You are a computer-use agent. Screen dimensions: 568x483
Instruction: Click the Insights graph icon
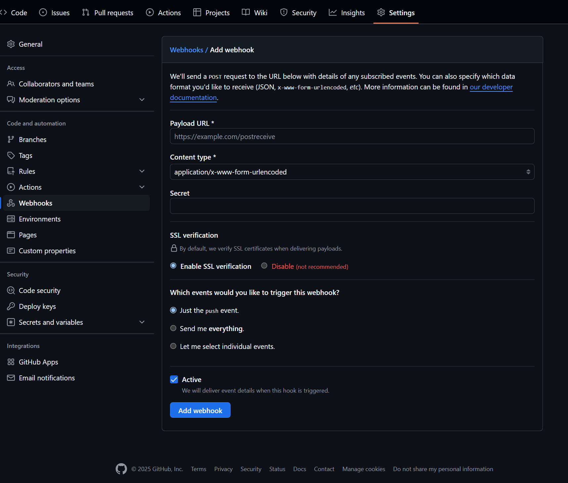point(333,13)
